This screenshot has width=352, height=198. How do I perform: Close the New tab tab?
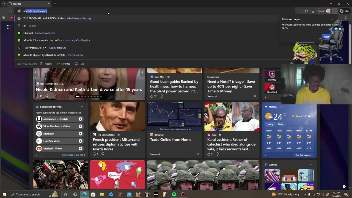[x=48, y=4]
